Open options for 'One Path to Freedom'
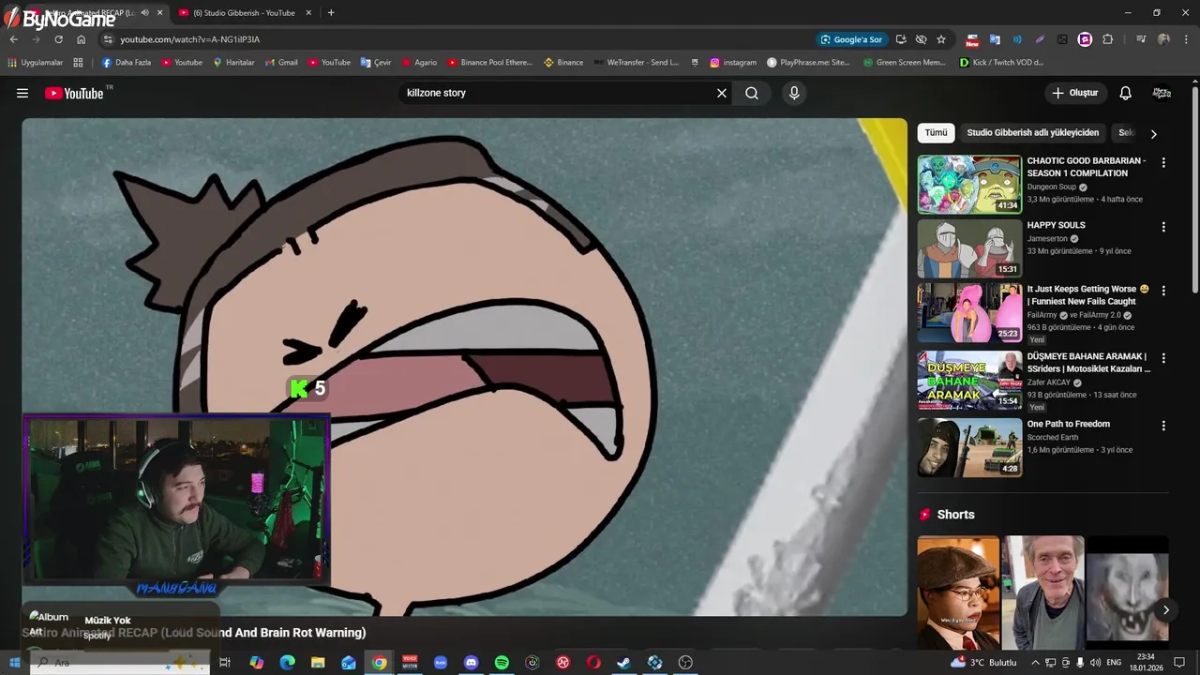 (1163, 426)
